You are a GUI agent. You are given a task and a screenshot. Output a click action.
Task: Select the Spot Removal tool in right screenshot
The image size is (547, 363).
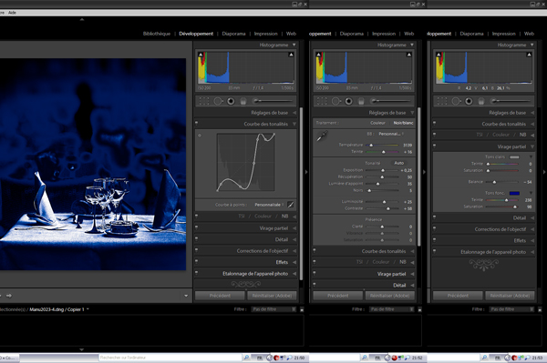(456, 101)
